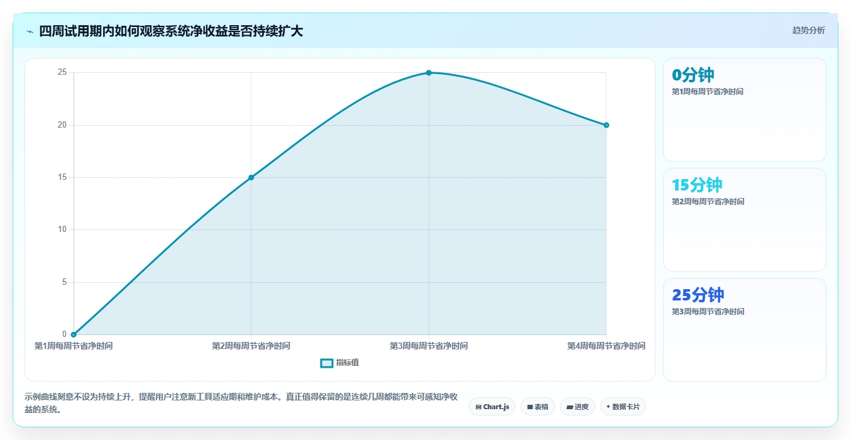Click the 第2周每周节省净时间 axis label
851x440 pixels.
pyautogui.click(x=251, y=346)
